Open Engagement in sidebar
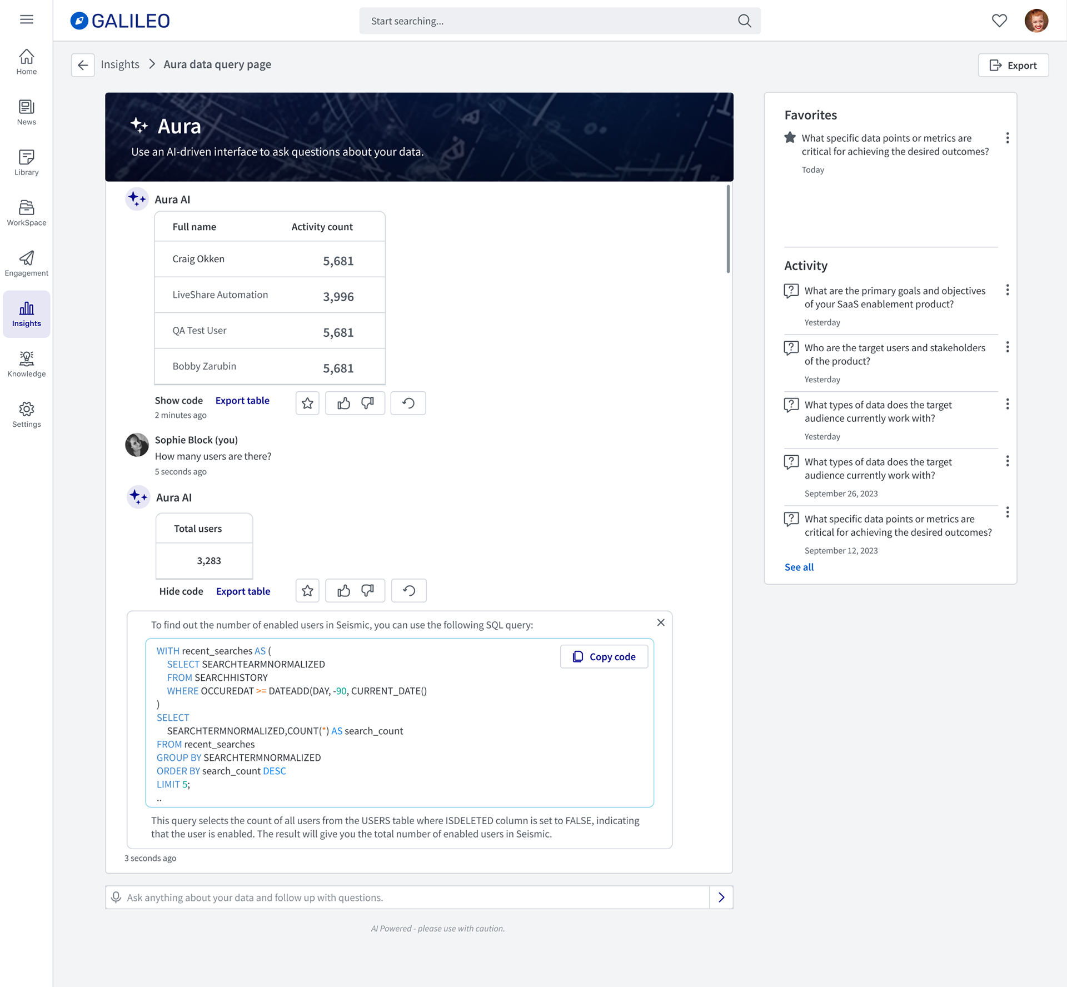The image size is (1067, 987). (27, 264)
